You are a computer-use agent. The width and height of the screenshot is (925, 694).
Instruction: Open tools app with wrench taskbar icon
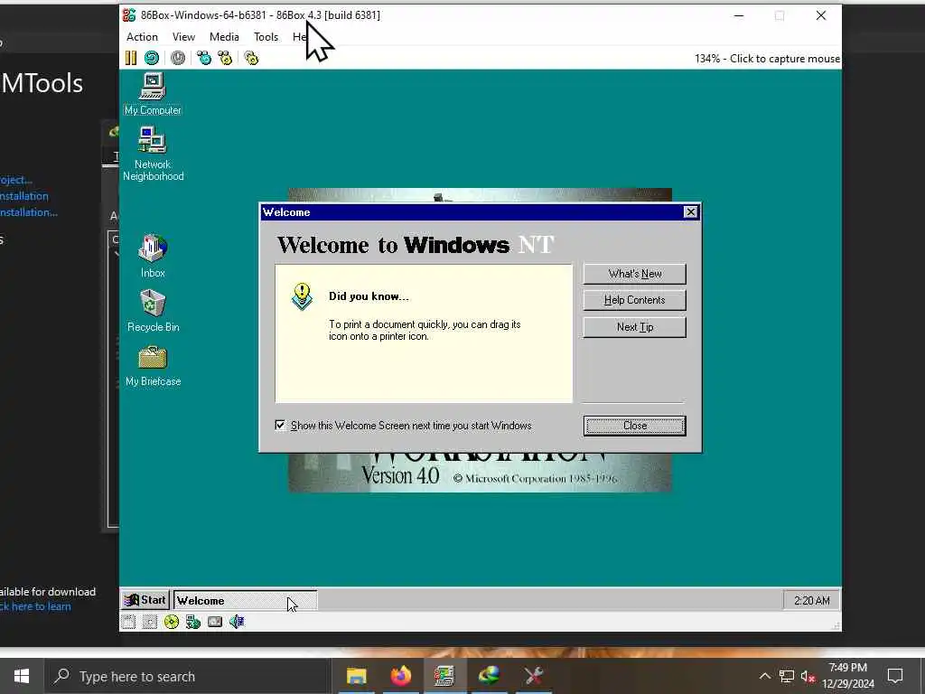tap(533, 676)
